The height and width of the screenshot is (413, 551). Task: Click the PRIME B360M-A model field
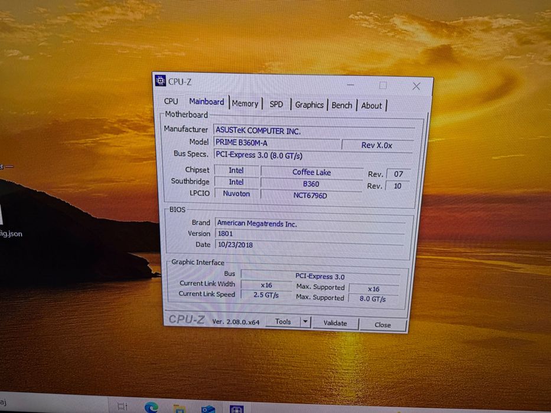277,143
